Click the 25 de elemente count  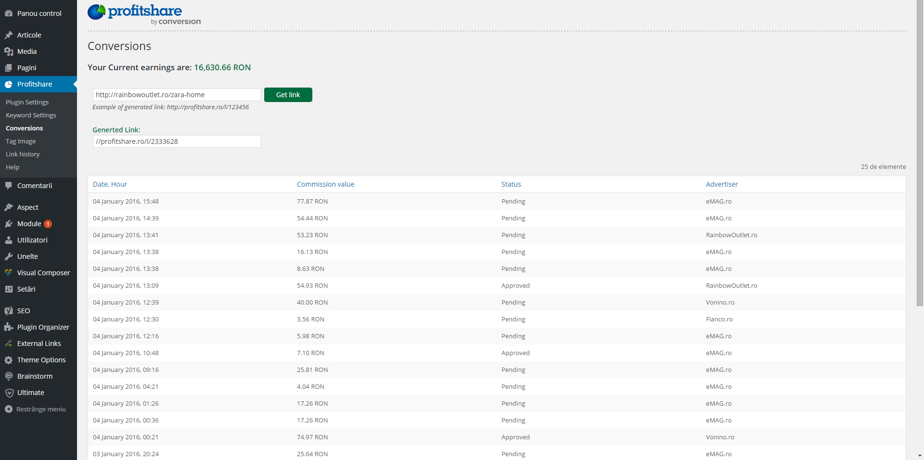click(884, 166)
